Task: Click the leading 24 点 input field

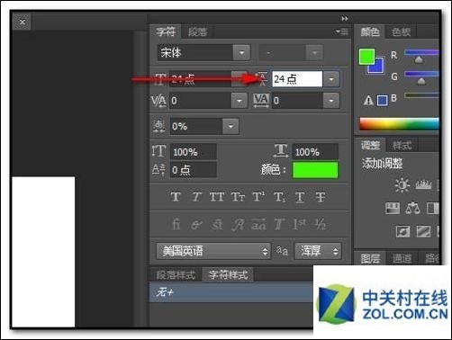Action: [x=297, y=79]
